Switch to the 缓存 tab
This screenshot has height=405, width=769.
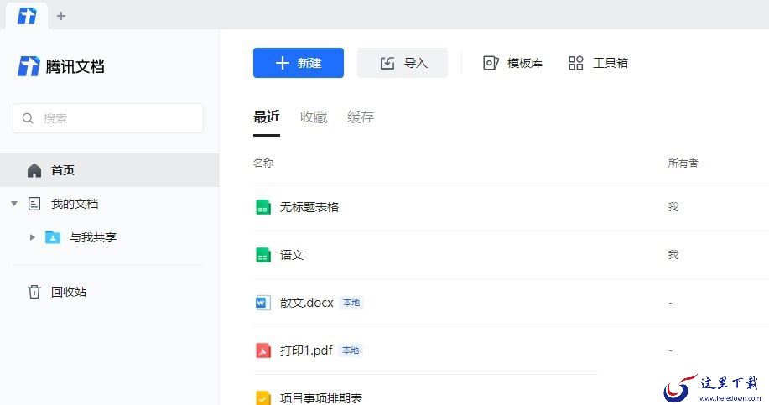click(x=361, y=117)
